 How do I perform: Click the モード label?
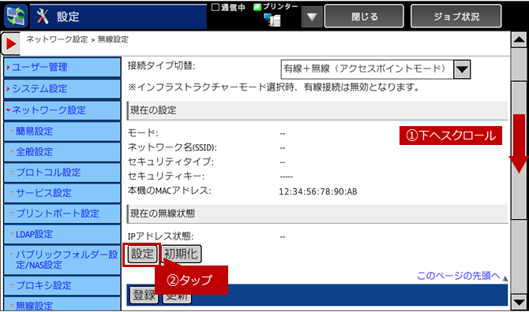click(x=143, y=133)
